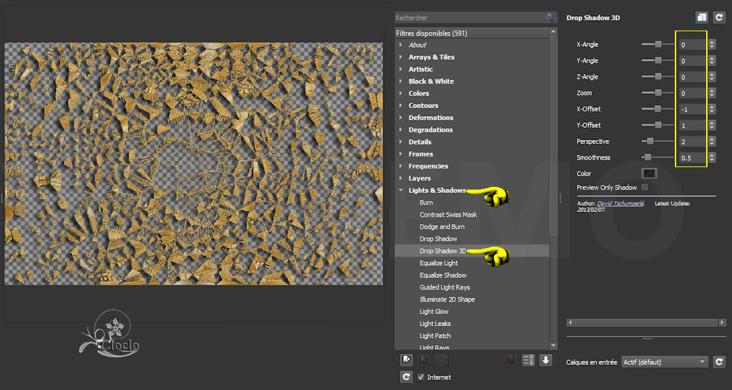This screenshot has width=732, height=390.
Task: Reset parameters with the top-right circular arrow
Action: pyautogui.click(x=719, y=18)
